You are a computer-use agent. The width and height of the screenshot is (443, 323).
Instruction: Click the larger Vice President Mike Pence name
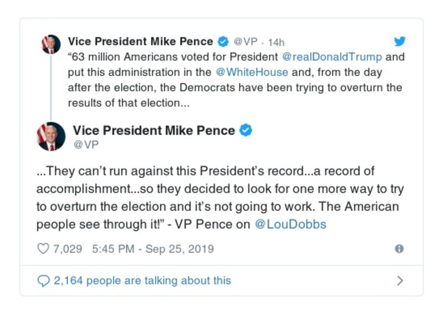pyautogui.click(x=154, y=130)
